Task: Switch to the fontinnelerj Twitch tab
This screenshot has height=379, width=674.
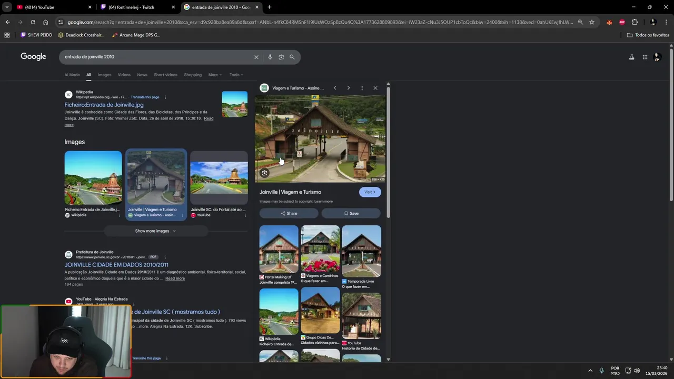Action: pos(138,7)
